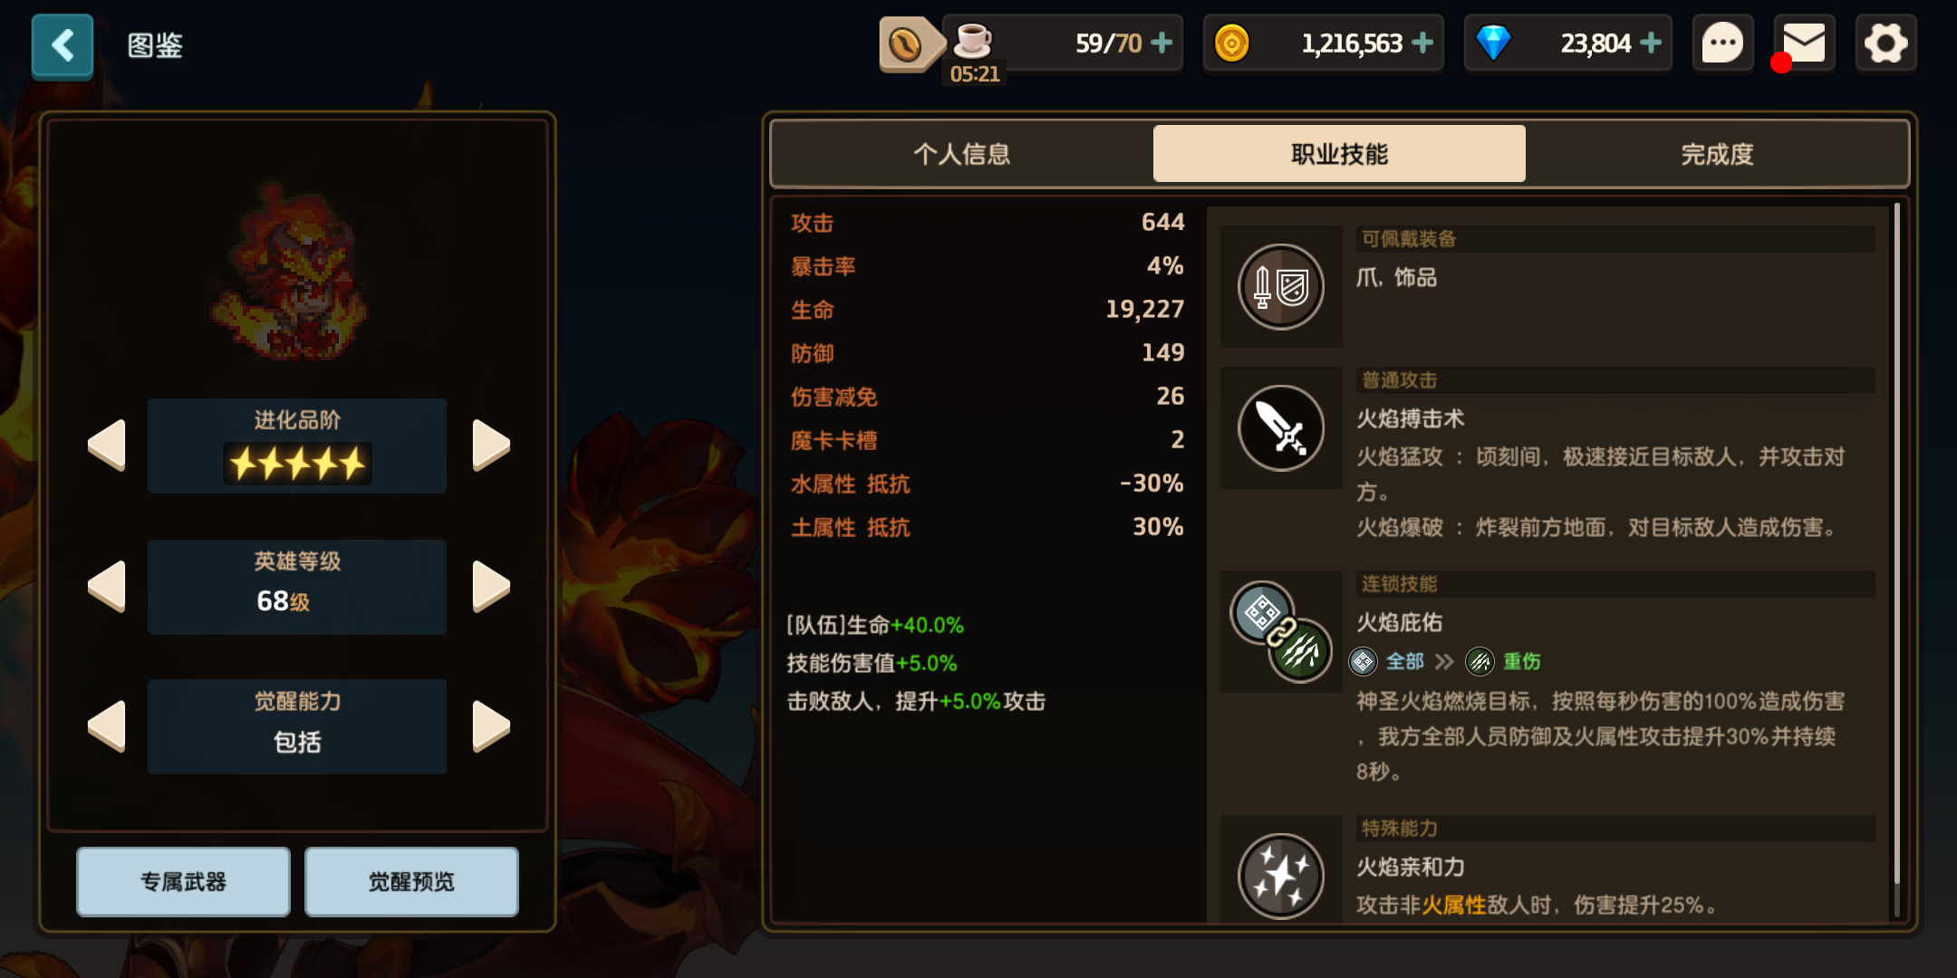Open the 觉醒预览 button
This screenshot has height=978, width=1957.
pos(411,882)
